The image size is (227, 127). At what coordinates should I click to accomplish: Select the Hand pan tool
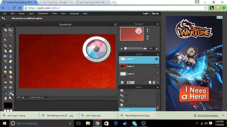point(5,98)
